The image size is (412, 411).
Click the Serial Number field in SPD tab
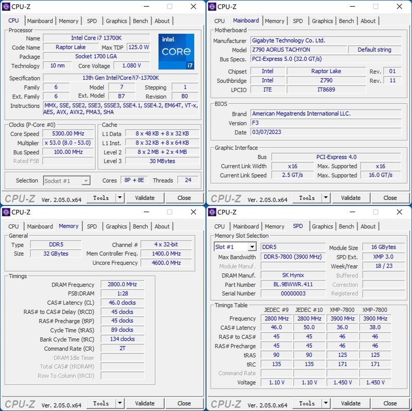294,293
